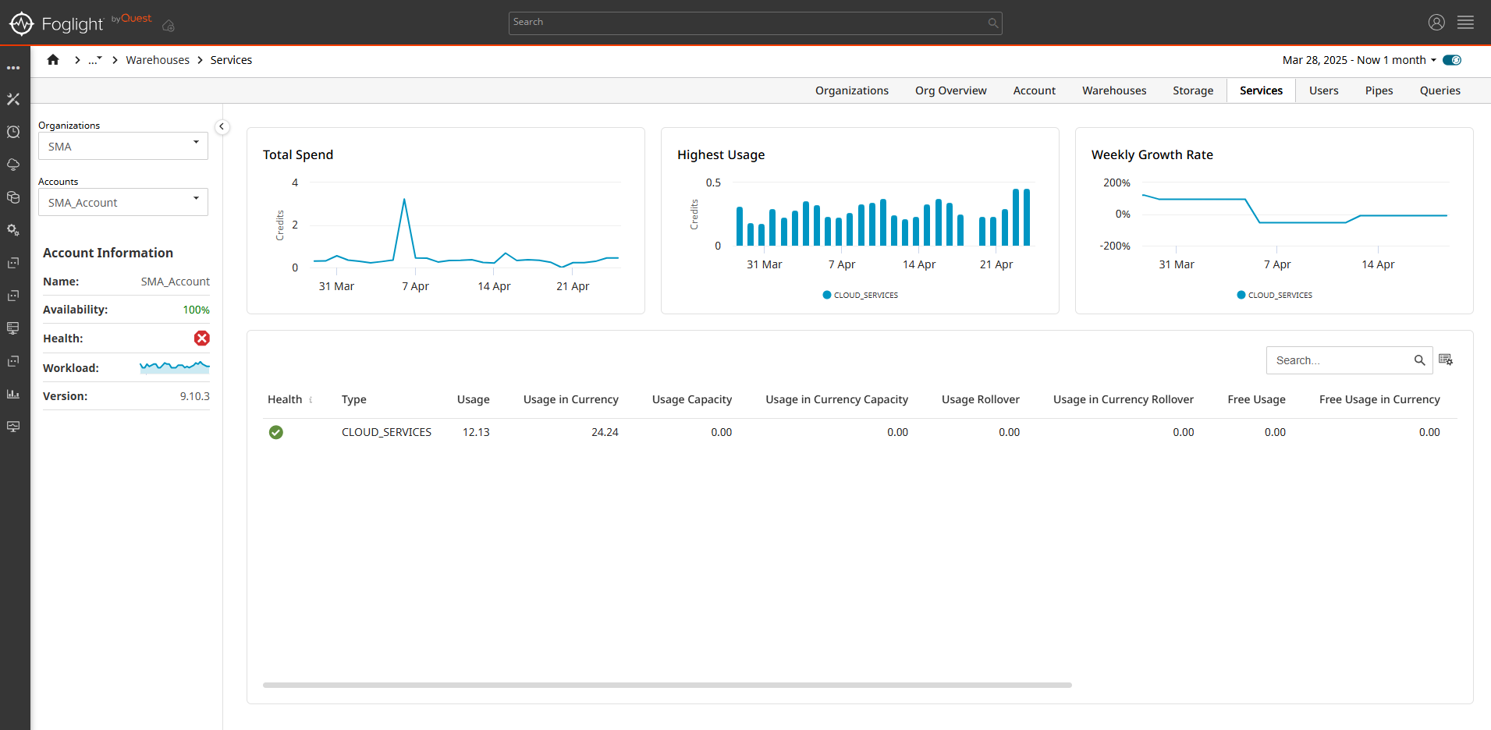
Task: Switch to the Organizations tab
Action: 852,90
